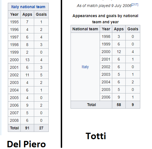
Task: Click the Apps header in Totti's table
Action: (x=119, y=29)
